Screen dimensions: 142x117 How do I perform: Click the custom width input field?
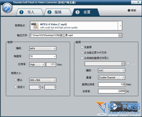click(x=35, y=87)
